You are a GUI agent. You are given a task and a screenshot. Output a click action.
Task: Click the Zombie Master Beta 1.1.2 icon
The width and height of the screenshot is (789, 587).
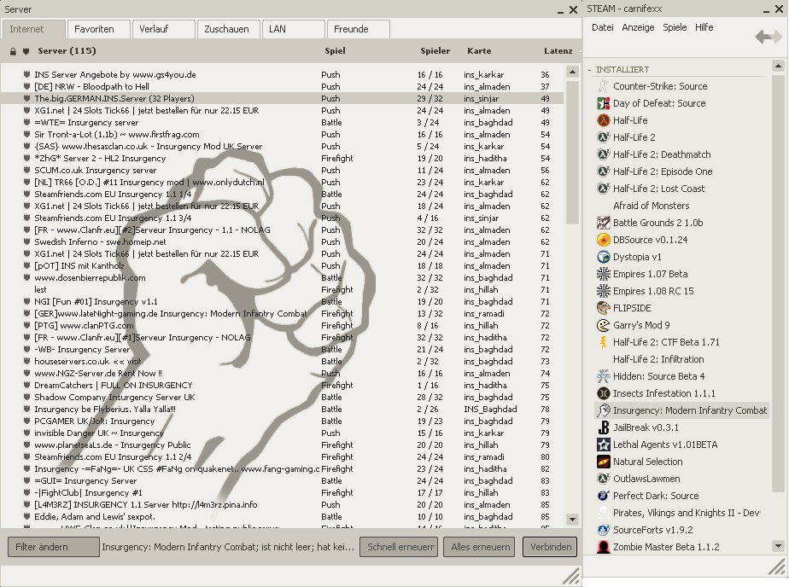point(603,547)
